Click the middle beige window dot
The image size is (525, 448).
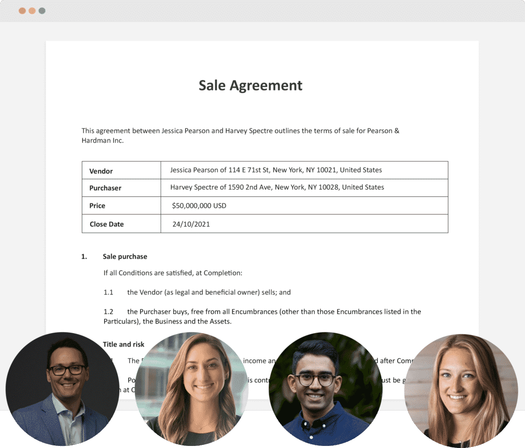coord(31,10)
